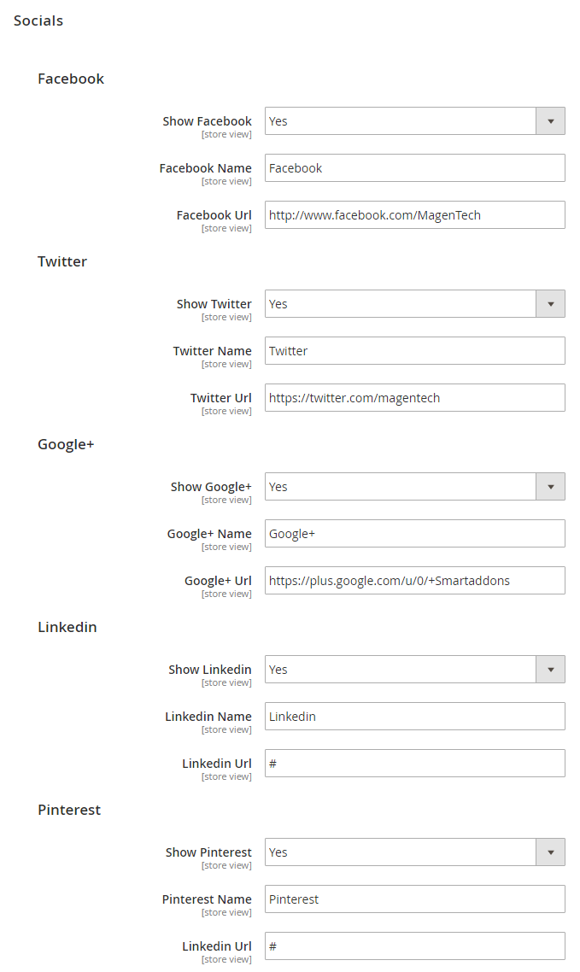
Task: Click the Twitter group heading
Action: click(x=62, y=261)
